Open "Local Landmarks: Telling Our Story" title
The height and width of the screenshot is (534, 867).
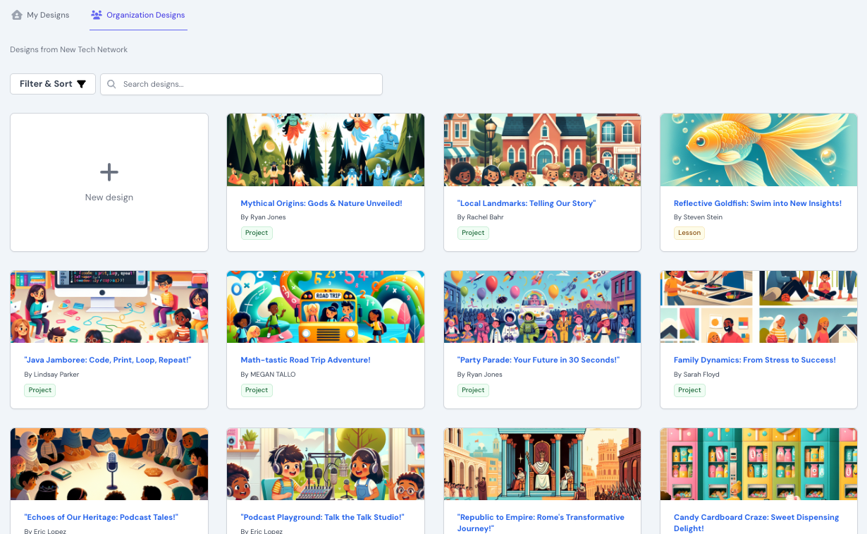pyautogui.click(x=526, y=203)
